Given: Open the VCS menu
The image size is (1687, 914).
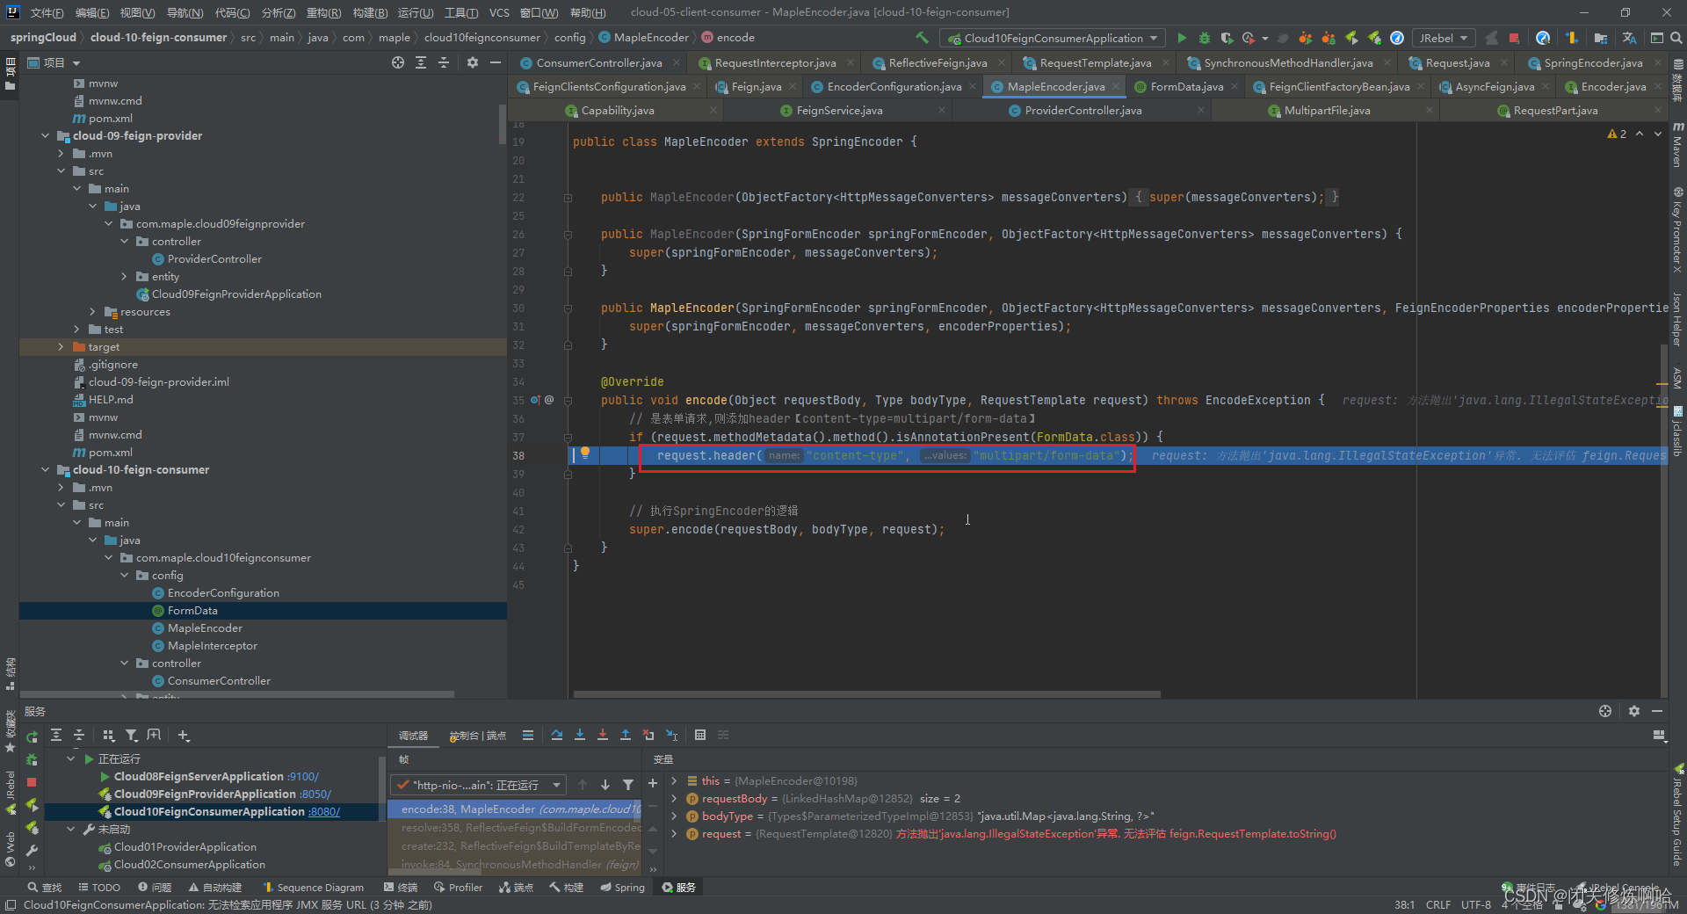Looking at the screenshot, I should (x=499, y=12).
